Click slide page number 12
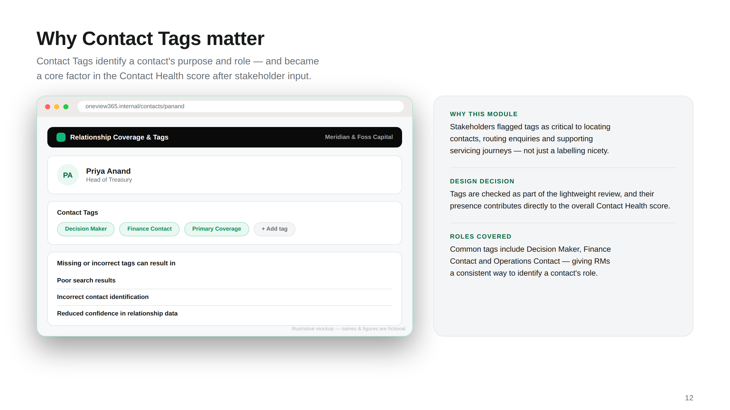Screen dimensions: 730x410 [689, 398]
